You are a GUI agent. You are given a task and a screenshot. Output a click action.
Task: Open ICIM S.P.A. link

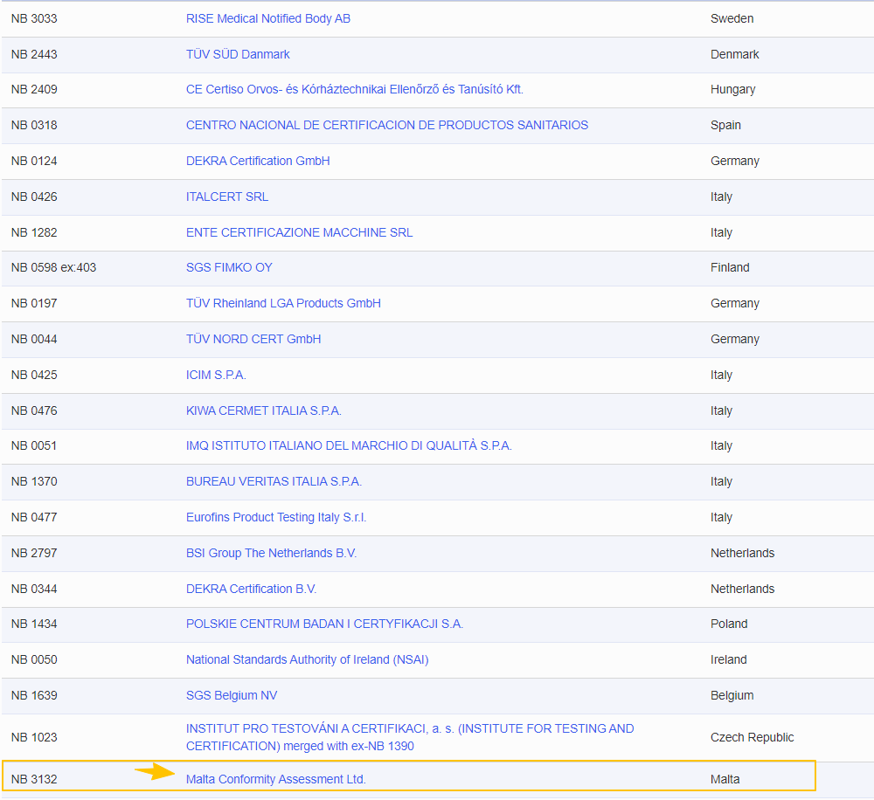coord(216,375)
